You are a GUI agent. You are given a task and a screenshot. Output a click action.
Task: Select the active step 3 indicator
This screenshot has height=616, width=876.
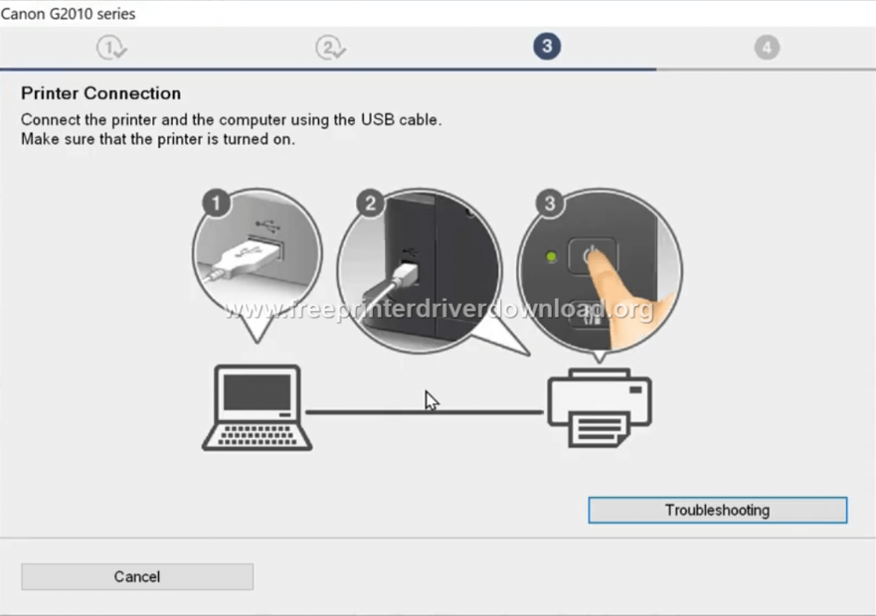547,46
